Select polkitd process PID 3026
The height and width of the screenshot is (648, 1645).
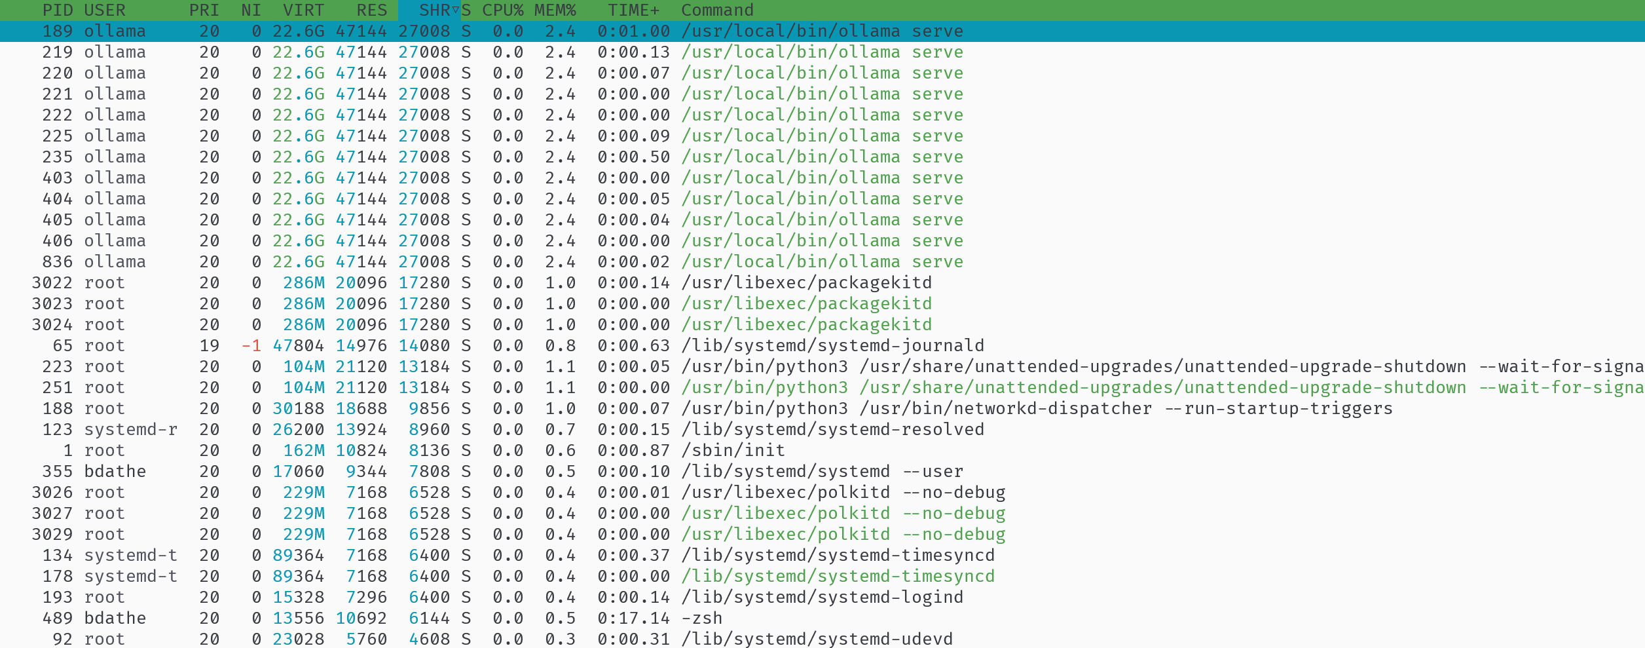[x=822, y=493]
